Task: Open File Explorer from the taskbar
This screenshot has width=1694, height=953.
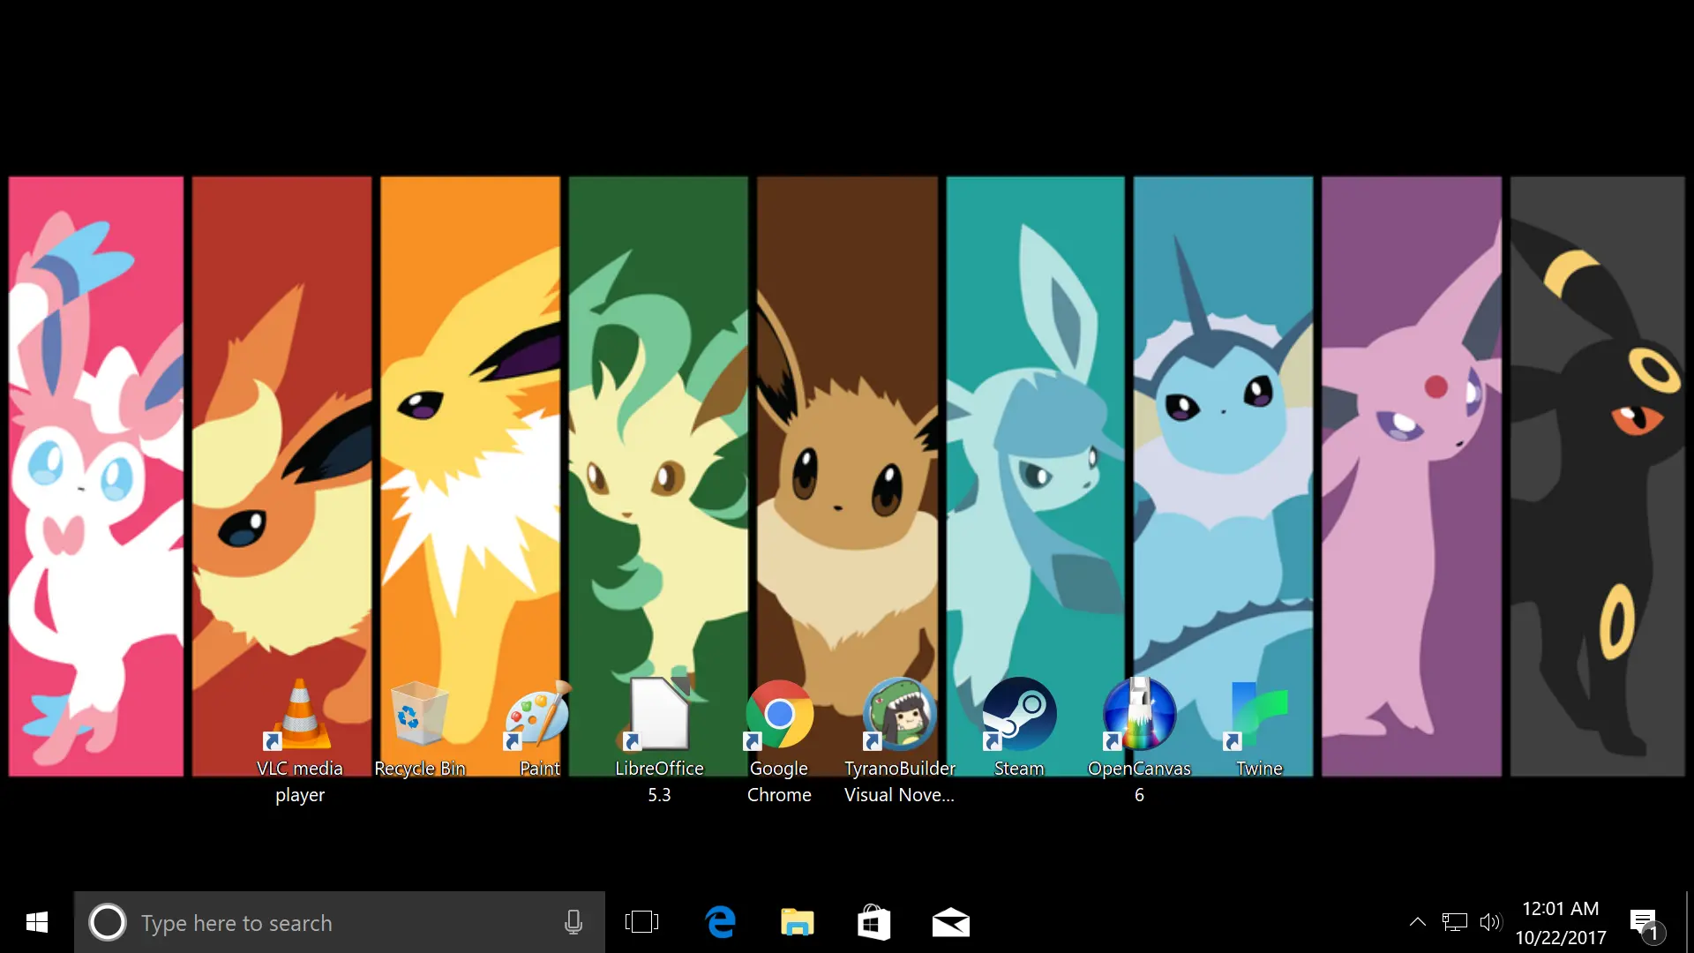Action: coord(797,922)
